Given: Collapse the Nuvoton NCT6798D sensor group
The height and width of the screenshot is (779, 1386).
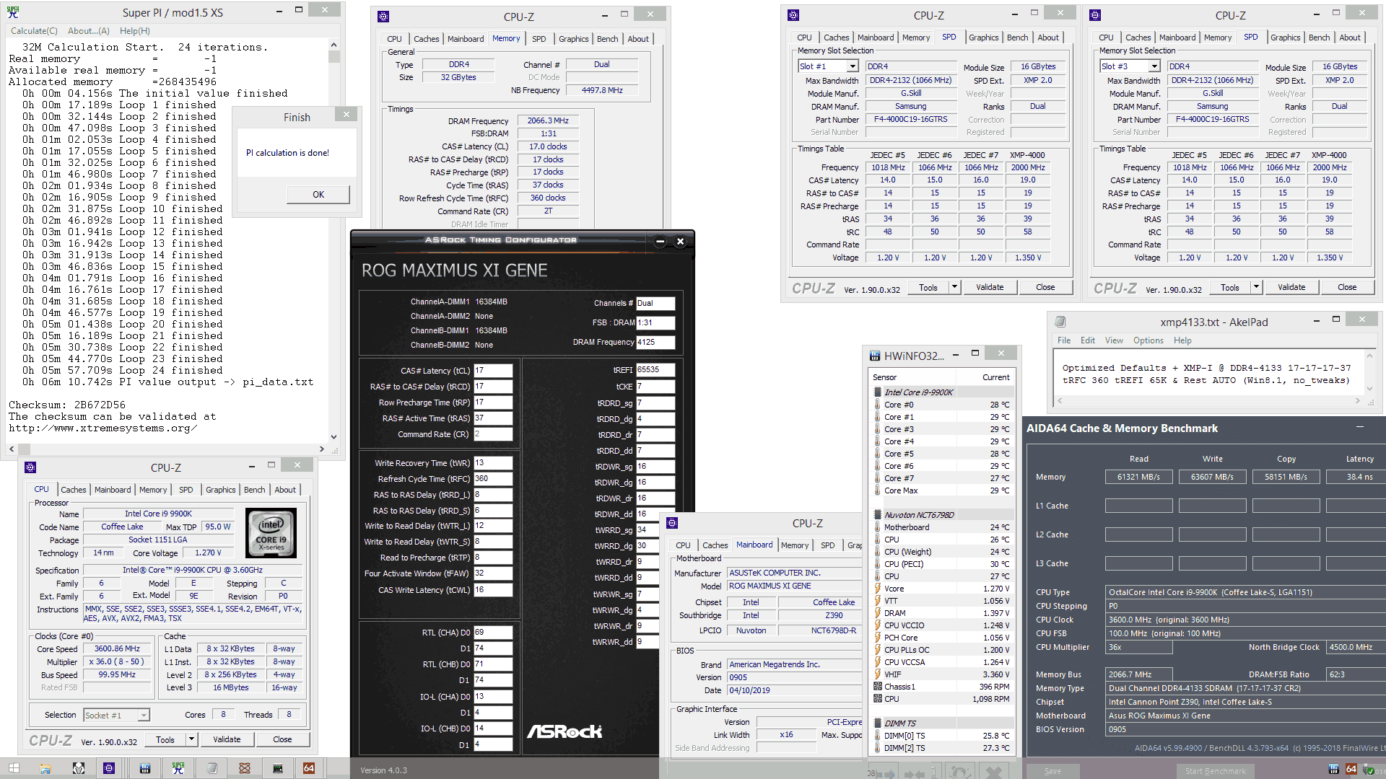Looking at the screenshot, I should (x=878, y=515).
